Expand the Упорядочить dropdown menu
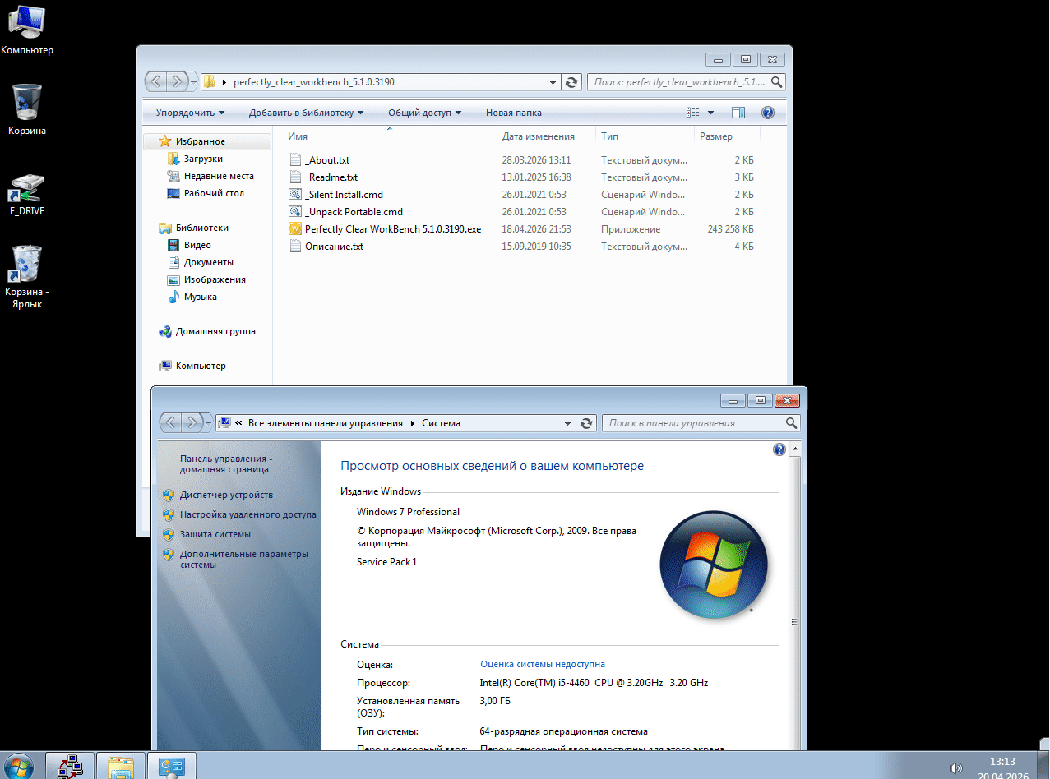The image size is (1050, 779). tap(190, 113)
